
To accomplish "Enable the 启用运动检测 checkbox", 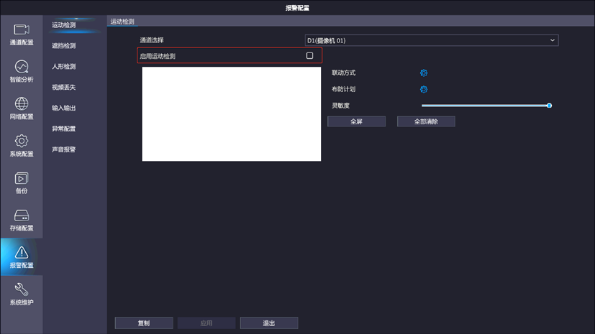I will pyautogui.click(x=309, y=56).
